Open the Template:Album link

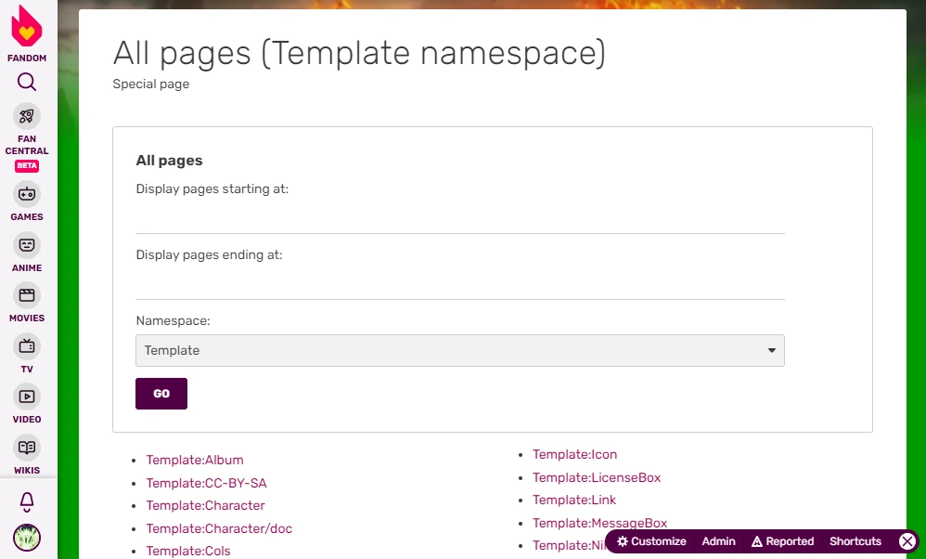click(x=195, y=460)
